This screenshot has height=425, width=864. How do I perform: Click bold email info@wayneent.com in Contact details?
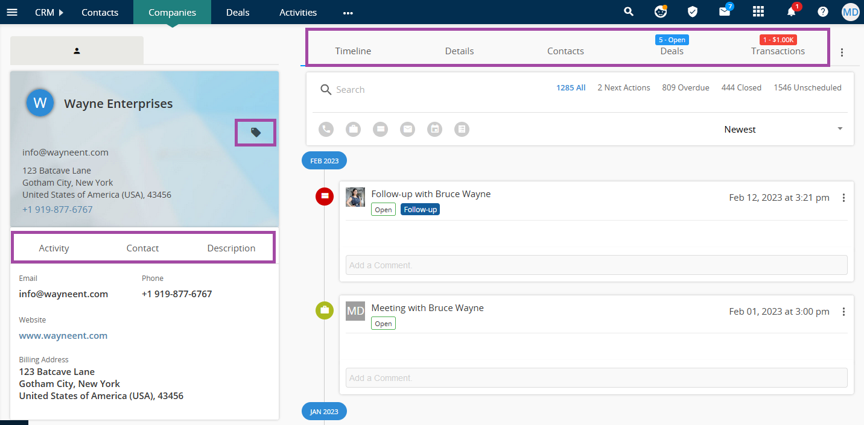(63, 294)
